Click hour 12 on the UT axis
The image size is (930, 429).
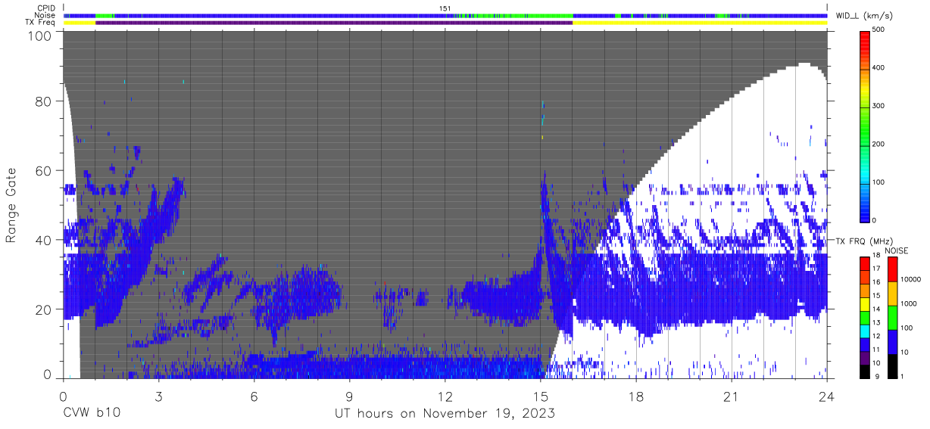coord(445,396)
